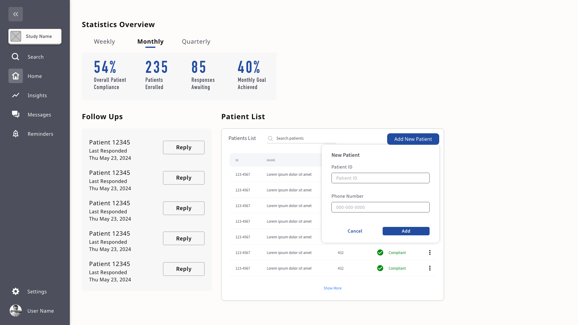
Task: Open Insights trend line icon
Action: point(16,95)
